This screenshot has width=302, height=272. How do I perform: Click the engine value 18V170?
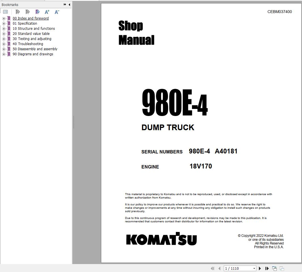201,166
